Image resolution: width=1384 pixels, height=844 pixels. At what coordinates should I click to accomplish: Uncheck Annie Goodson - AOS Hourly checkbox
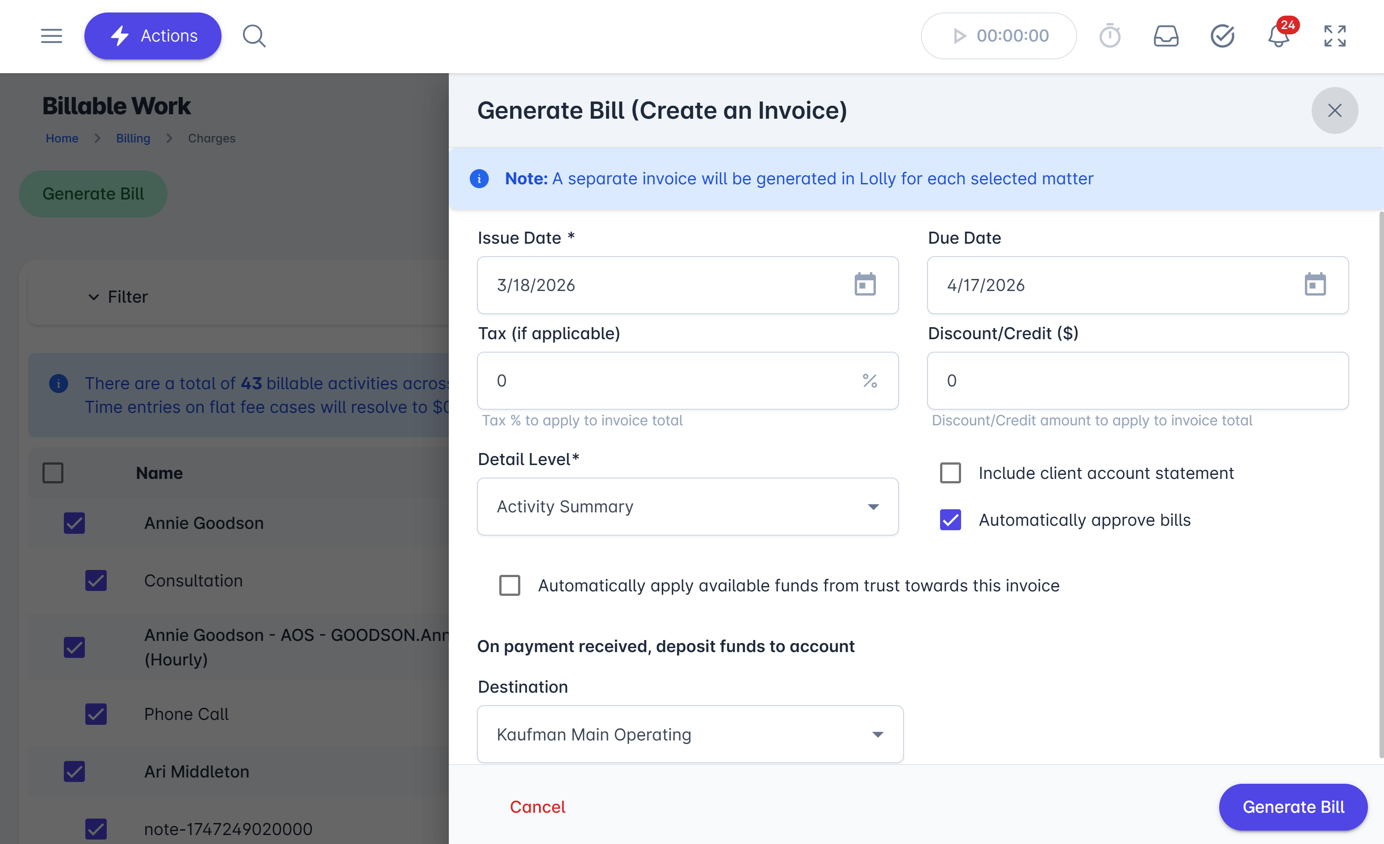(x=74, y=647)
